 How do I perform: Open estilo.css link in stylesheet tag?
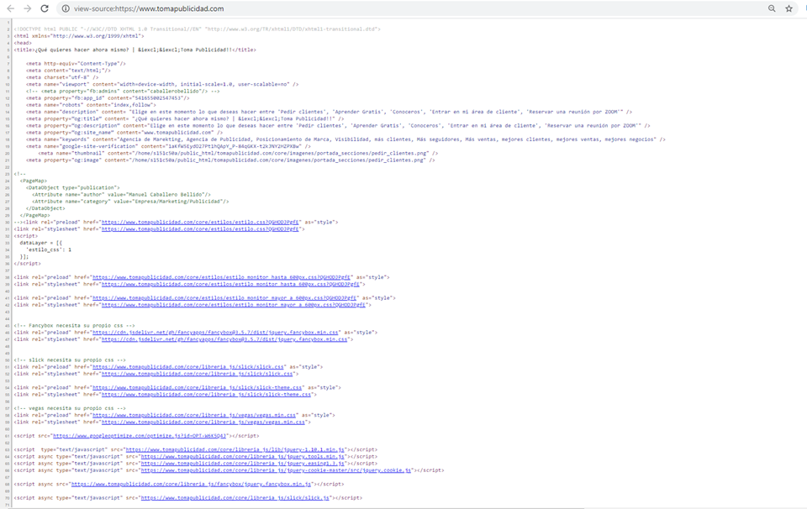[200, 228]
